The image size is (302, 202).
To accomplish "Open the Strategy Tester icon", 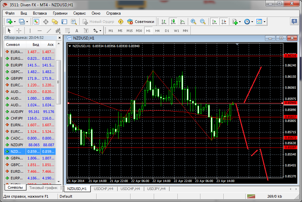I will pyautogui.click(x=74, y=22).
